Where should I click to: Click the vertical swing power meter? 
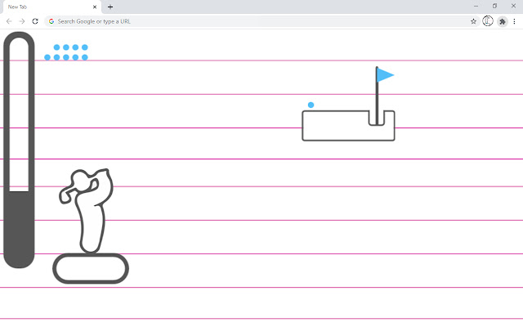(18, 150)
